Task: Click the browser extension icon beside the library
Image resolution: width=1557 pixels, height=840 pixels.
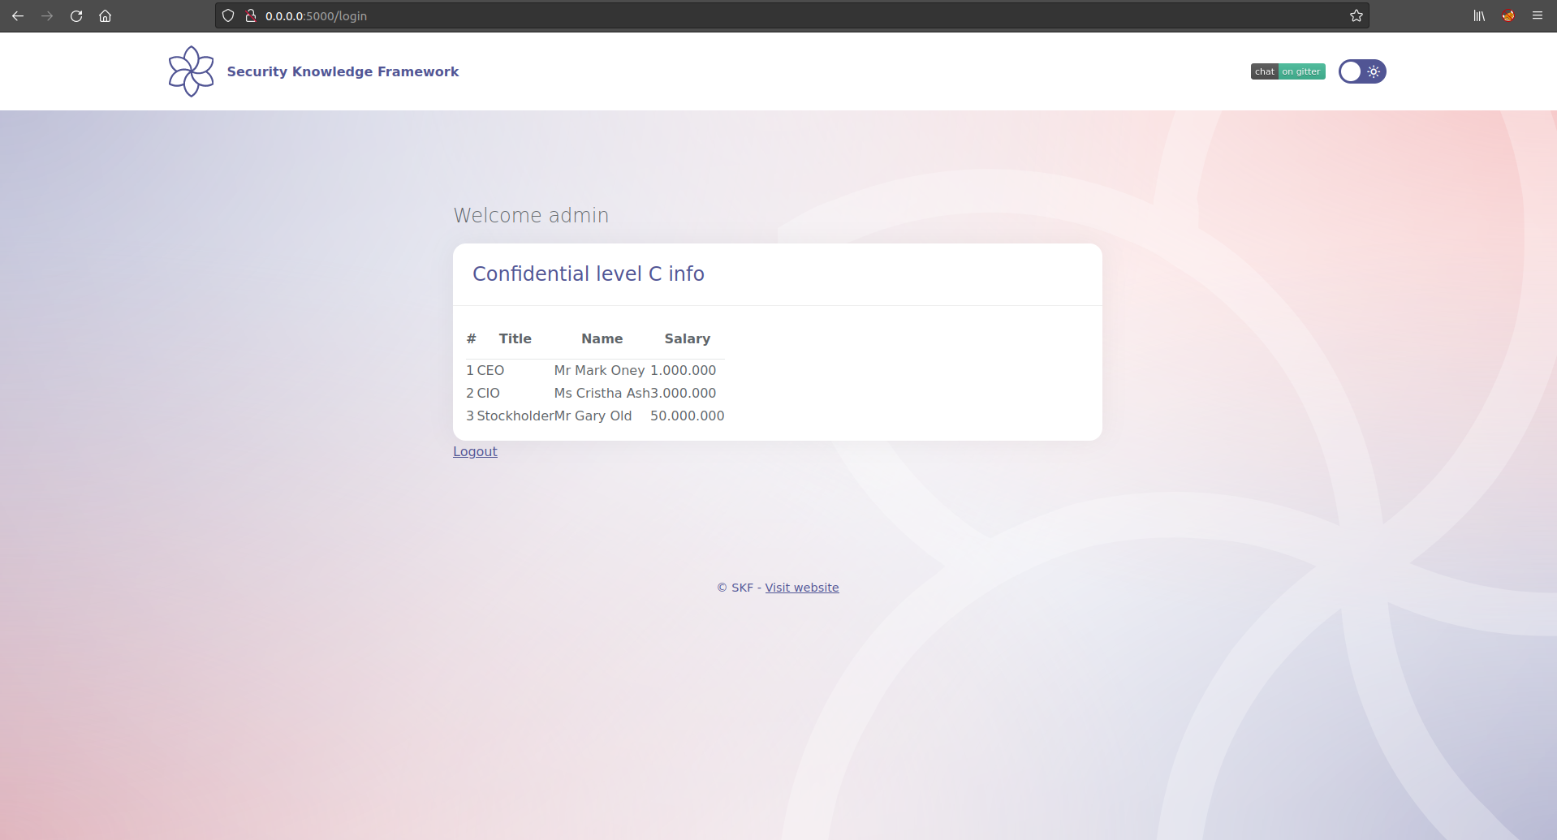Action: click(1508, 15)
